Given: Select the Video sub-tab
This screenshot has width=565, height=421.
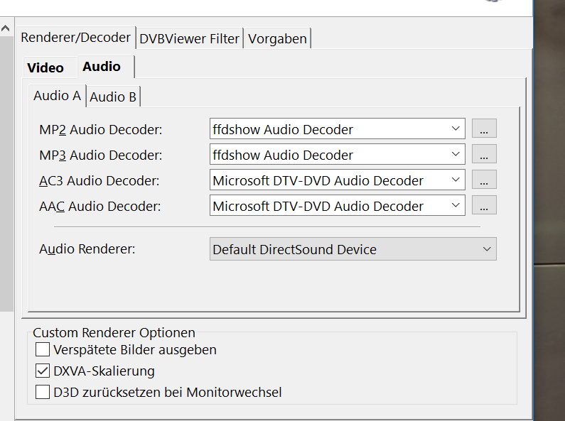Looking at the screenshot, I should point(45,68).
